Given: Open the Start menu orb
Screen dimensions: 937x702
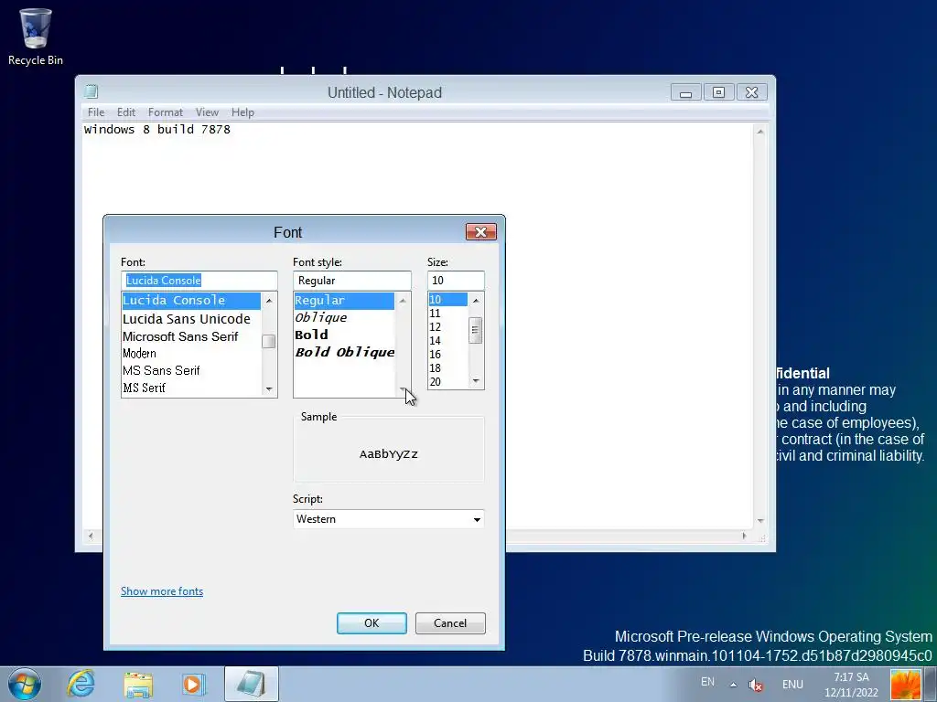Looking at the screenshot, I should (25, 684).
